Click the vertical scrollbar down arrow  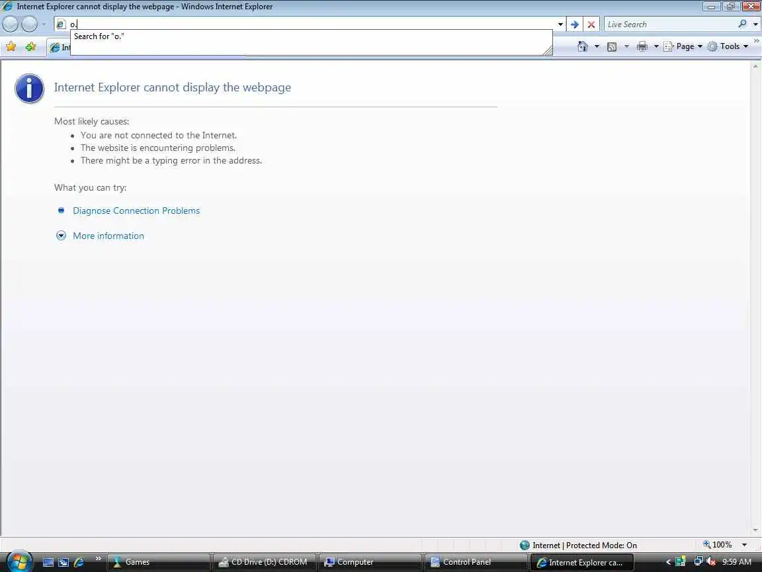(755, 530)
